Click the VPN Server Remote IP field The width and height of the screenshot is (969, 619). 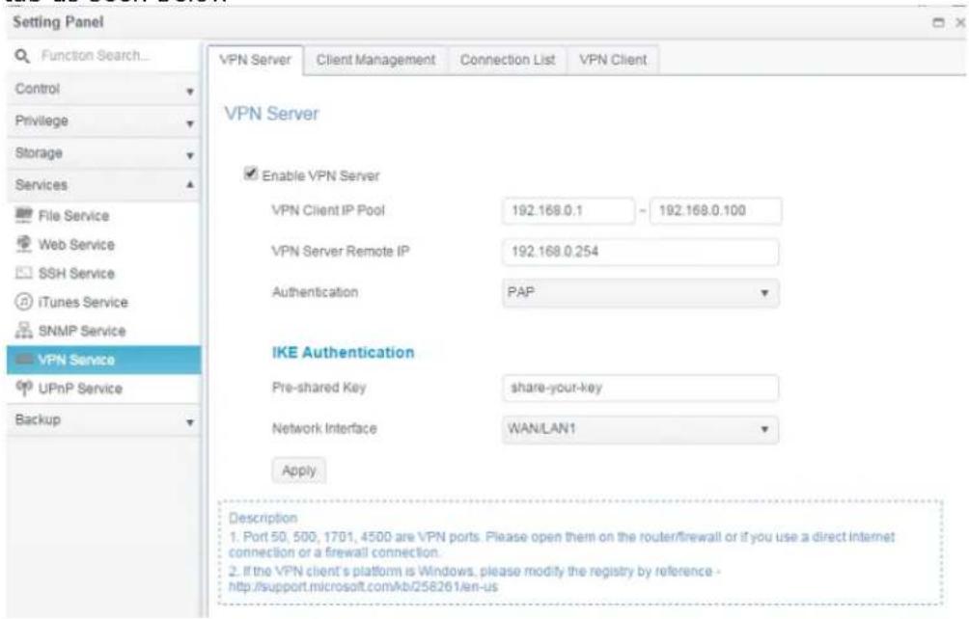pyautogui.click(x=640, y=252)
